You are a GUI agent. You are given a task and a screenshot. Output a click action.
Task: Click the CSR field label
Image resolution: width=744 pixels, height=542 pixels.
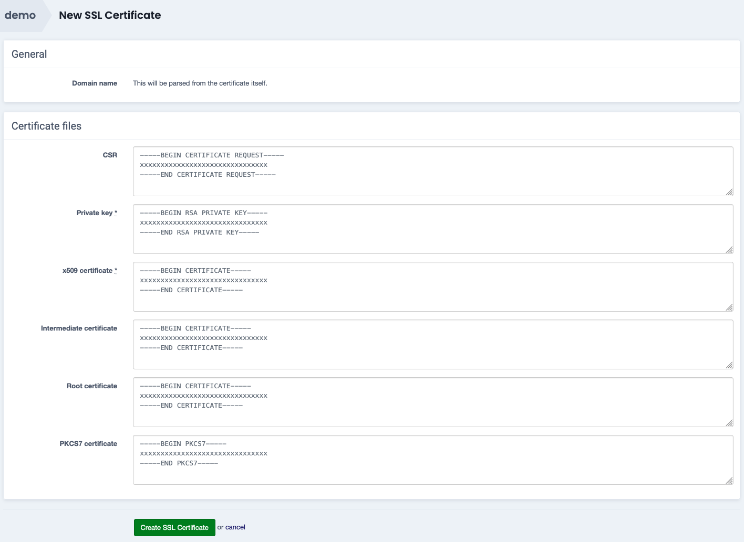tap(110, 155)
